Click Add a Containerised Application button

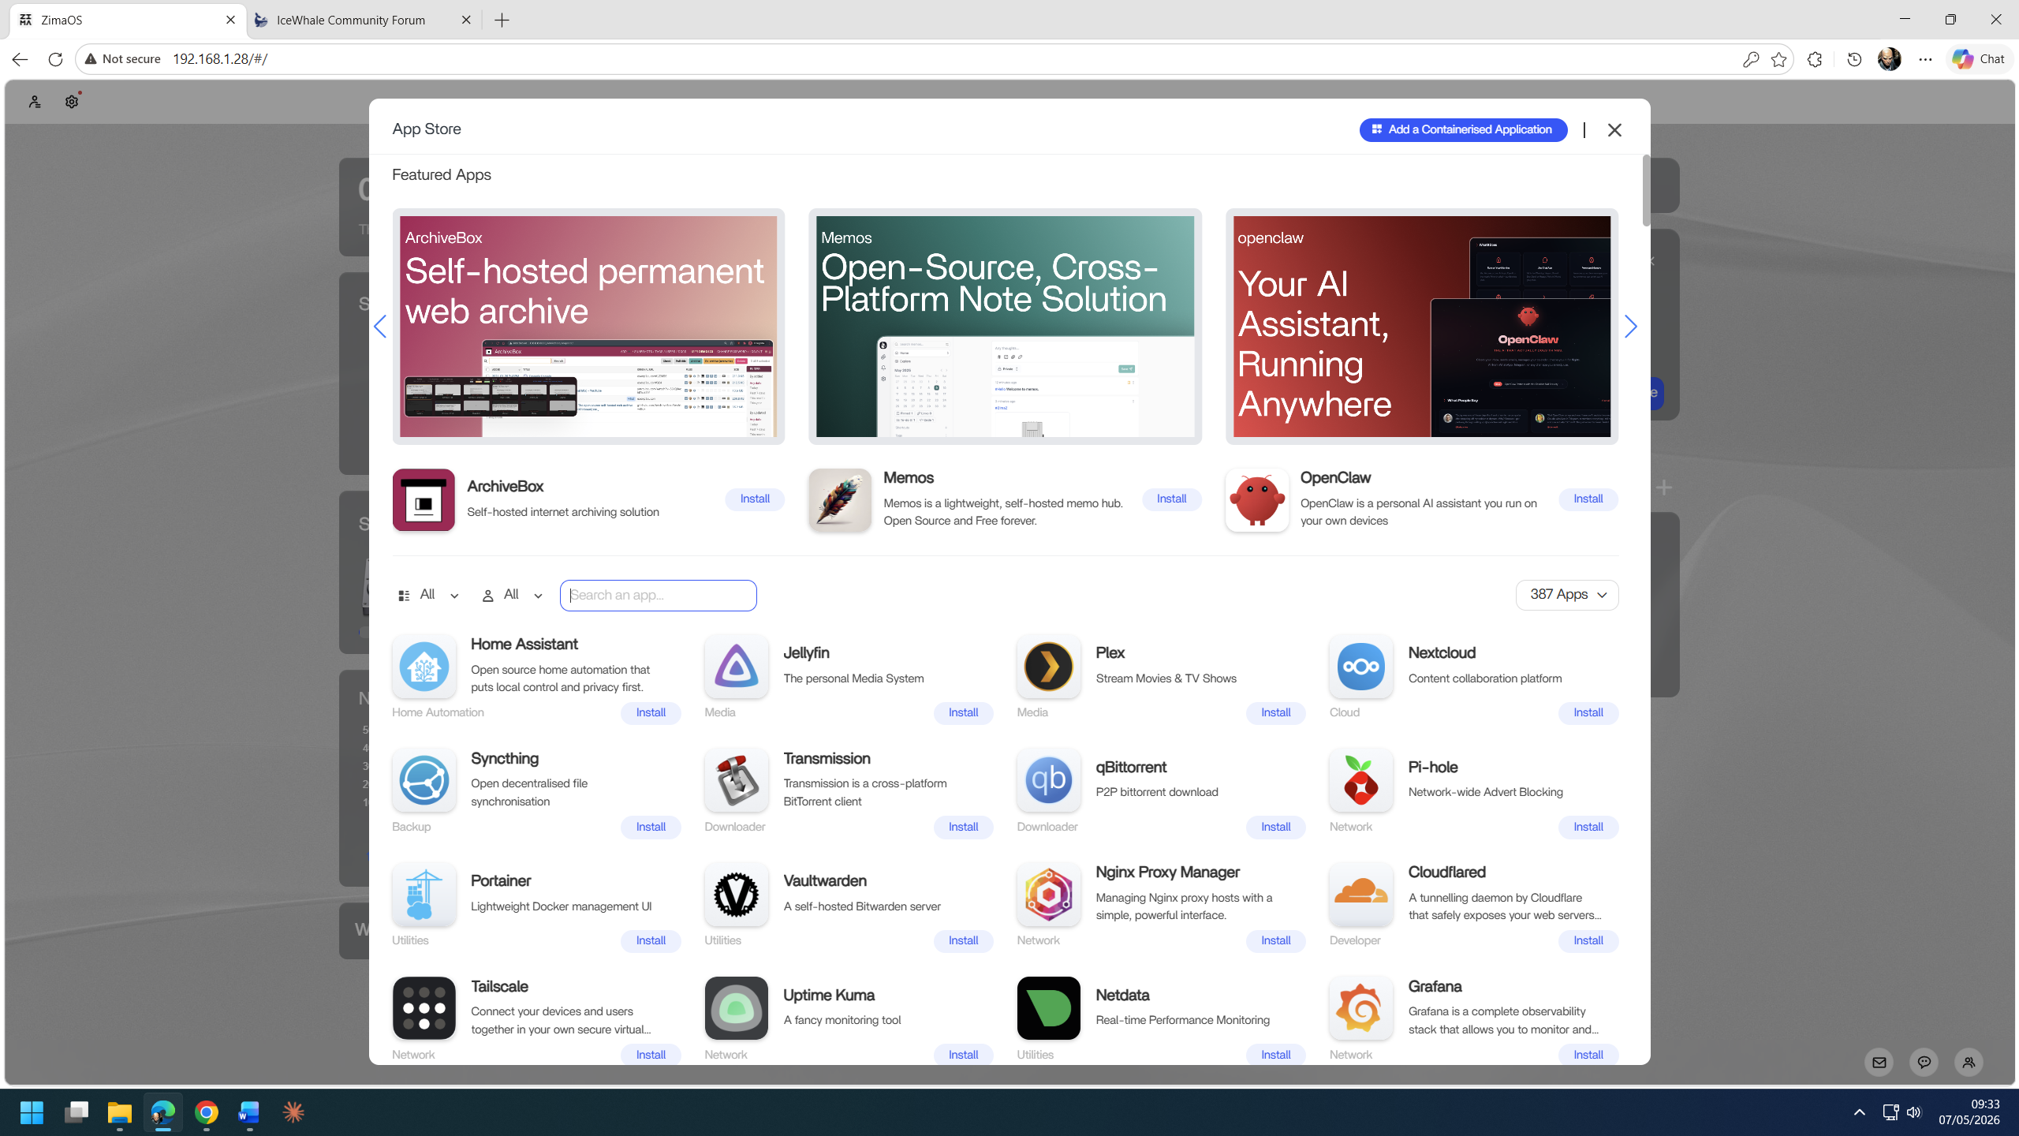1463,129
